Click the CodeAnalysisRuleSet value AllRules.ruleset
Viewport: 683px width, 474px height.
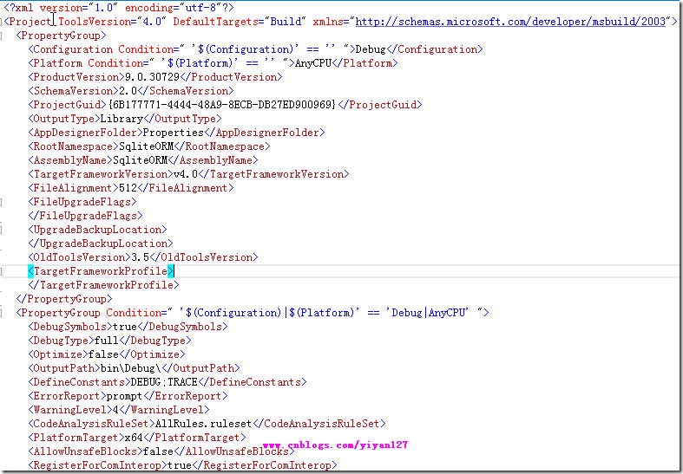[x=203, y=424]
